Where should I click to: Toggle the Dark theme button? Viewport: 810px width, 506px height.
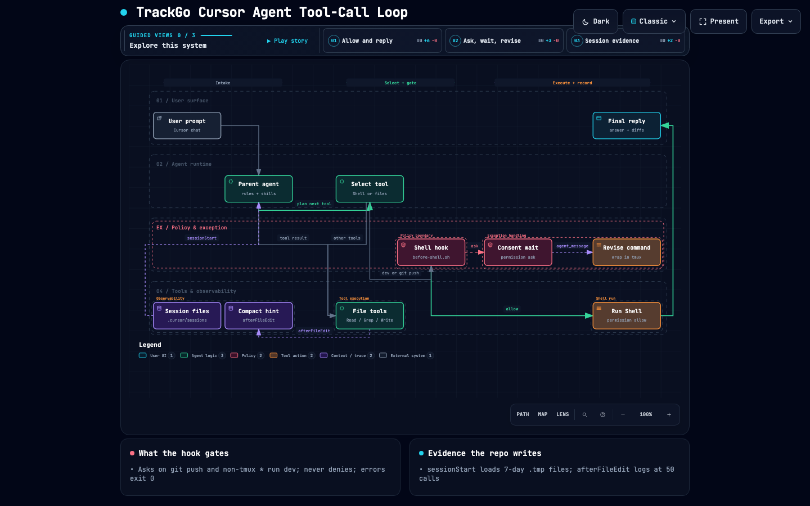click(x=596, y=21)
